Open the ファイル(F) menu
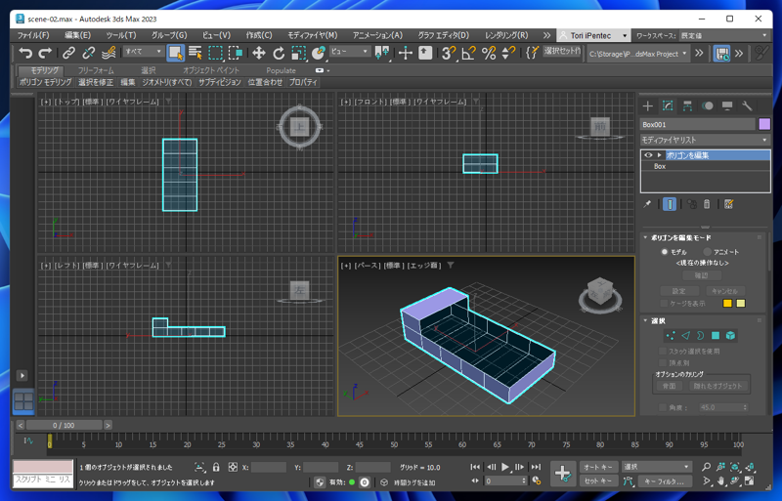The image size is (782, 501). 33,35
